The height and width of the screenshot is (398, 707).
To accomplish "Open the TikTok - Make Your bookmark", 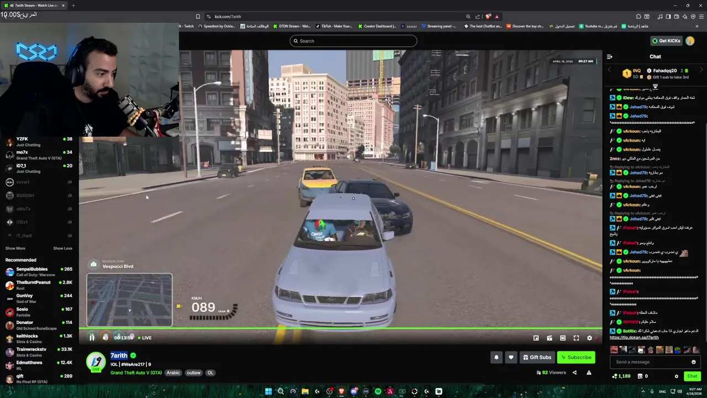I will [334, 26].
